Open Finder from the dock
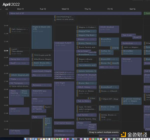Viewport: 150px width, 140px height. [25, 138]
